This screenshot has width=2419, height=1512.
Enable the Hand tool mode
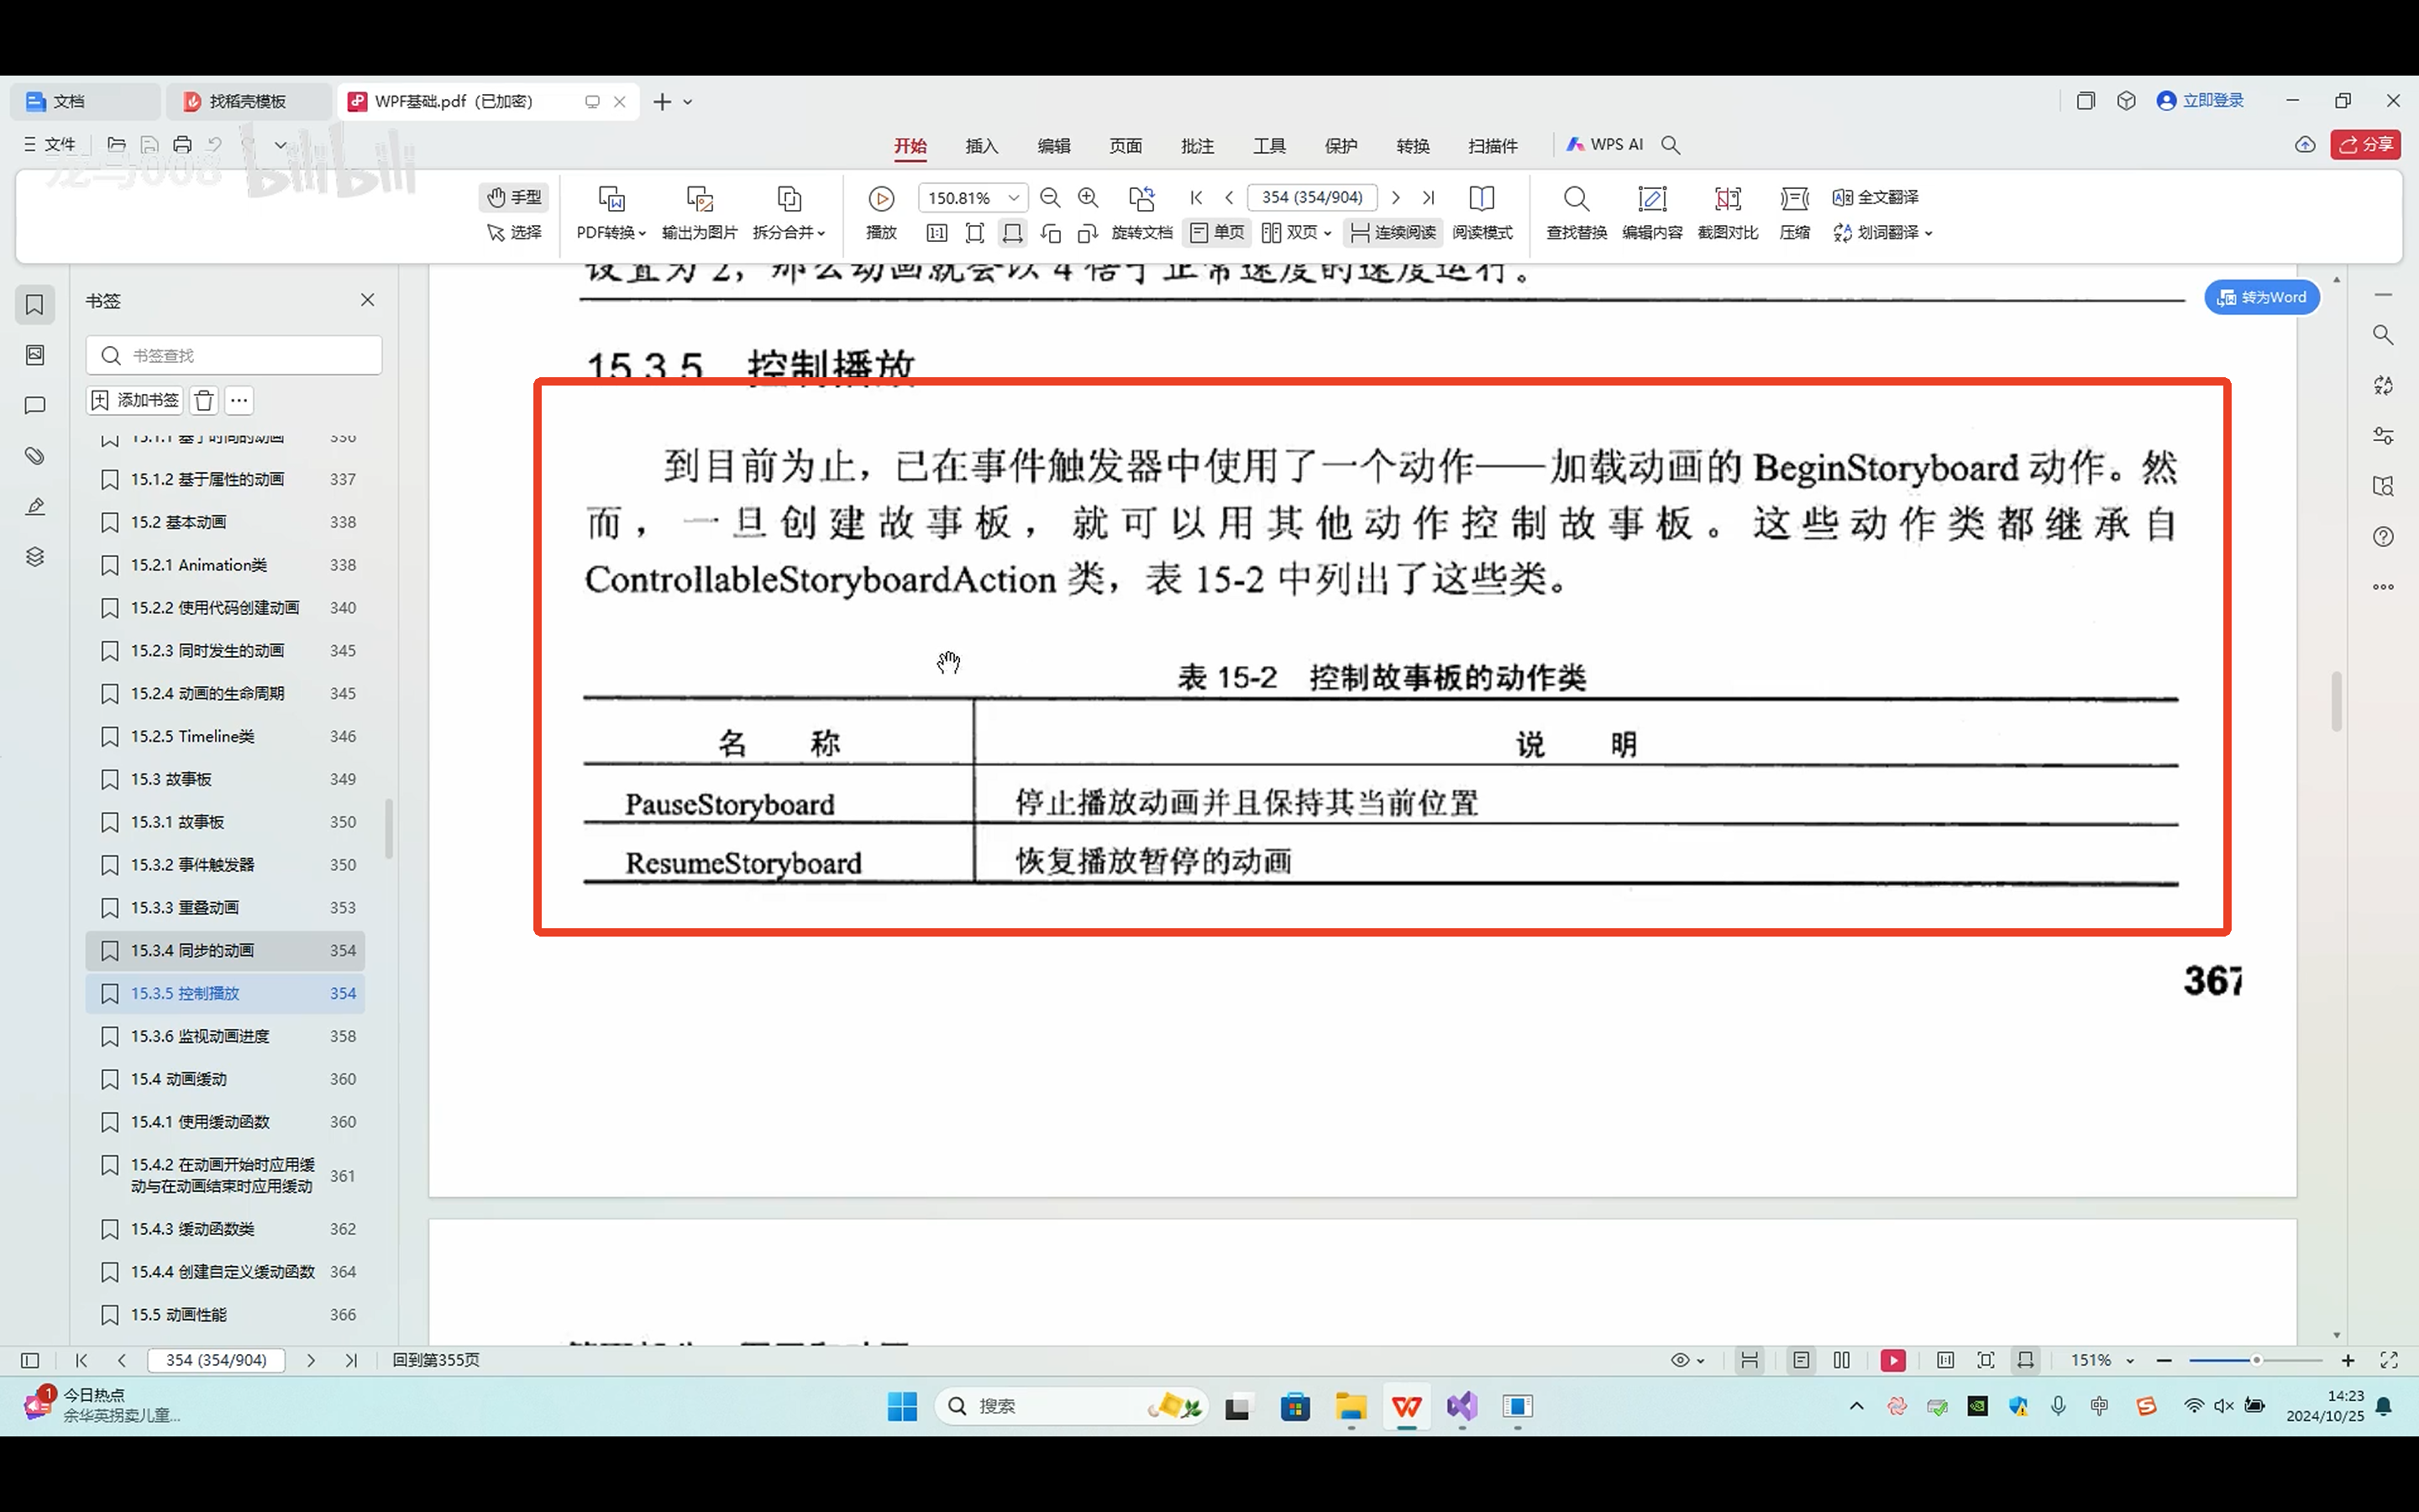pos(514,198)
